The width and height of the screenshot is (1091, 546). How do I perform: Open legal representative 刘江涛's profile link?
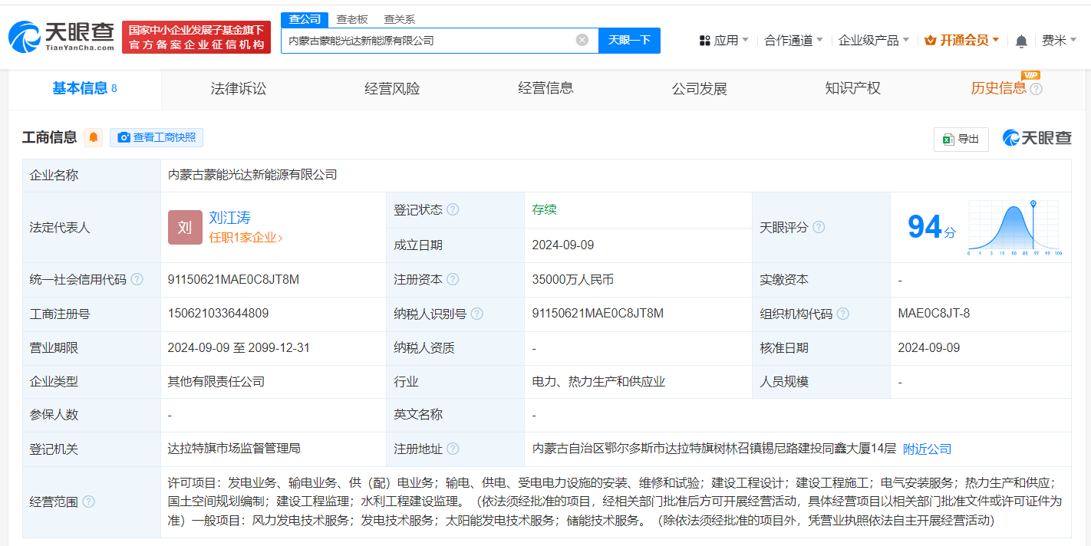click(229, 218)
